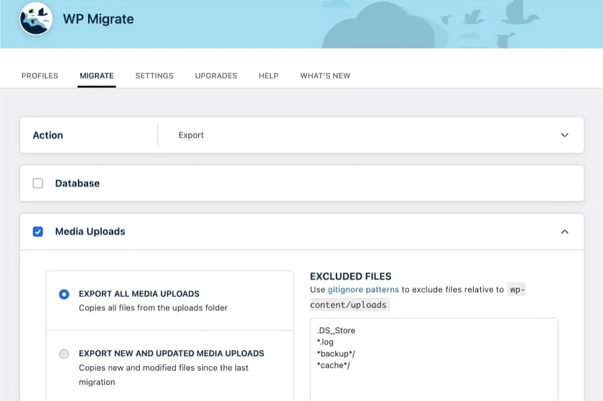Click the WP Migrate header title
The width and height of the screenshot is (603, 401).
click(x=98, y=19)
